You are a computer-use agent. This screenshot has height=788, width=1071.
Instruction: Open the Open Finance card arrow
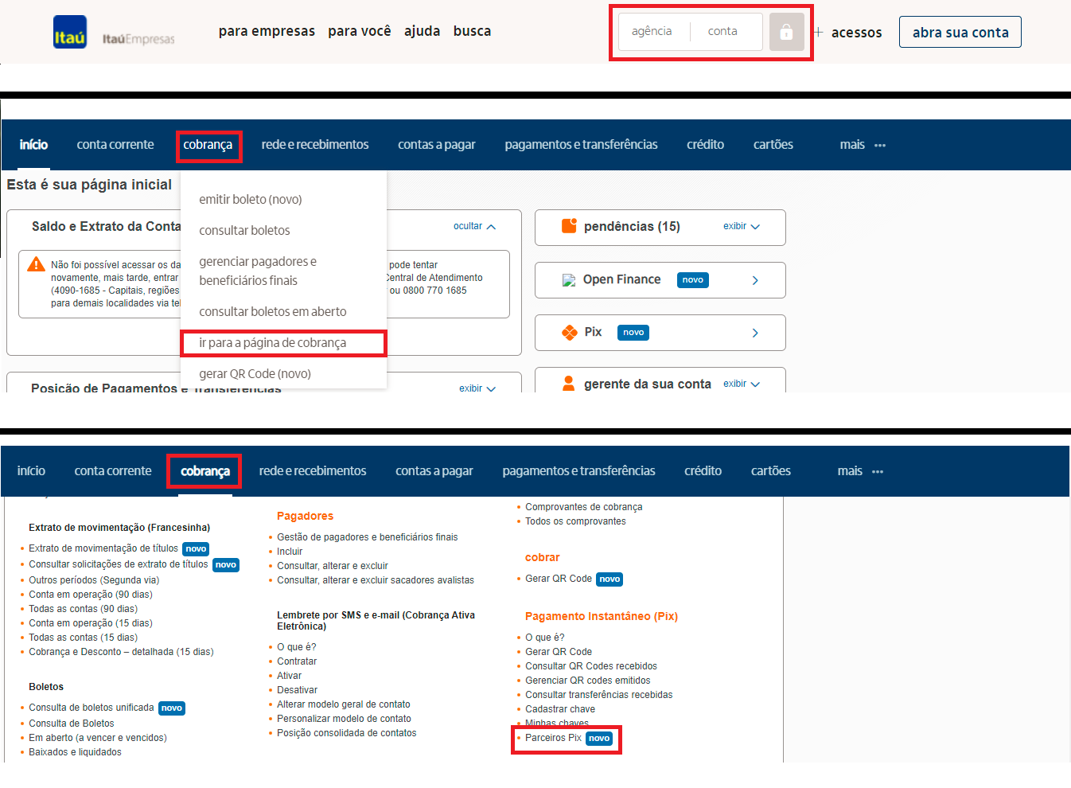(755, 280)
